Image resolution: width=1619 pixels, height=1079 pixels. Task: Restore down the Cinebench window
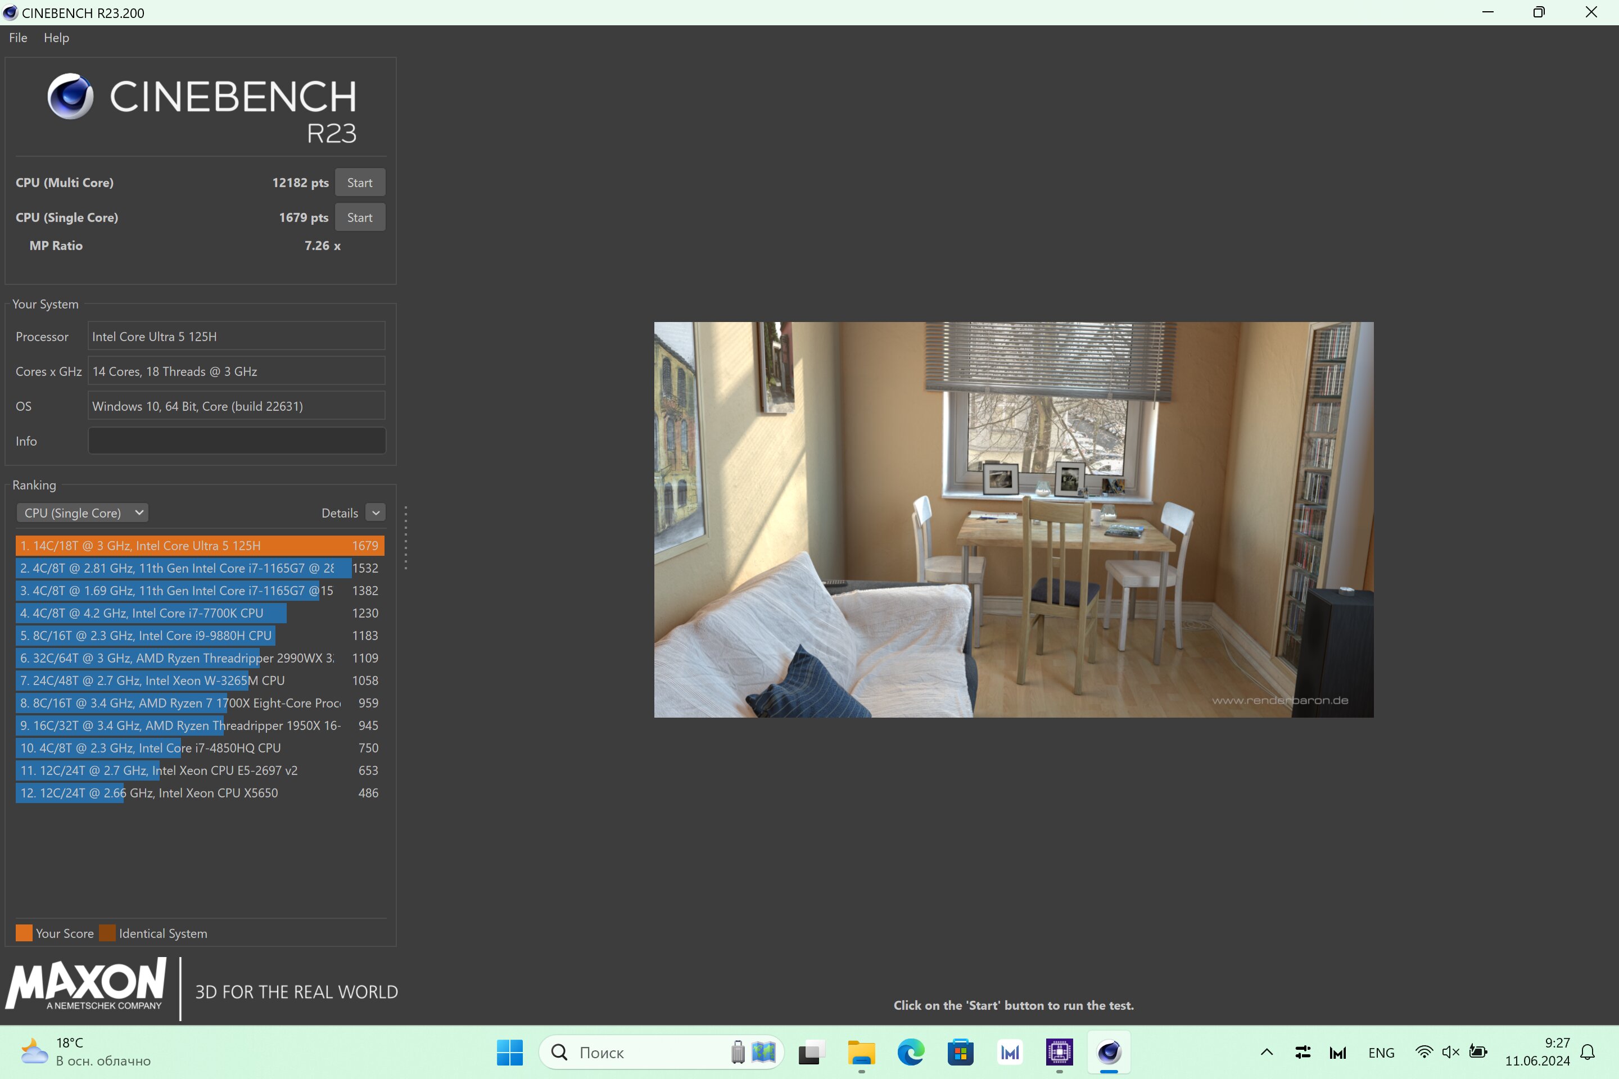pos(1539,12)
